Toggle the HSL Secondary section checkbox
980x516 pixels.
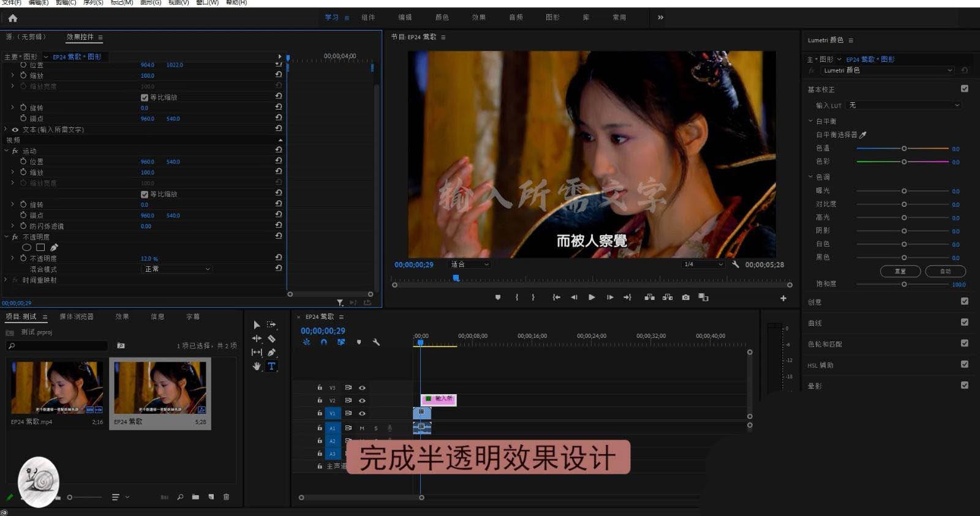965,364
